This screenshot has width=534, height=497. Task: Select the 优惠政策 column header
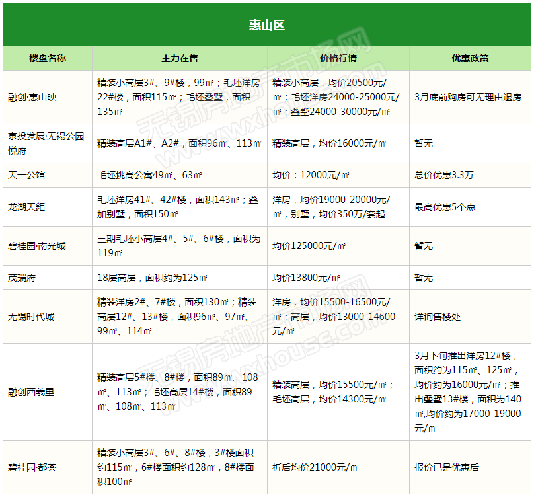470,58
